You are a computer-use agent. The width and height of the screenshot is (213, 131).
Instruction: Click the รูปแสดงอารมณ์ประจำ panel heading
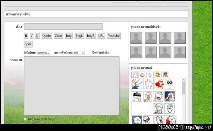pos(146,27)
